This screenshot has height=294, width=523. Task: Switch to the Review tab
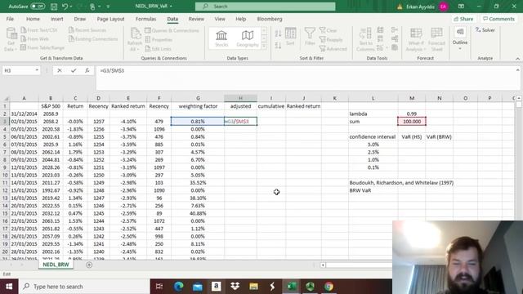[x=196, y=19]
